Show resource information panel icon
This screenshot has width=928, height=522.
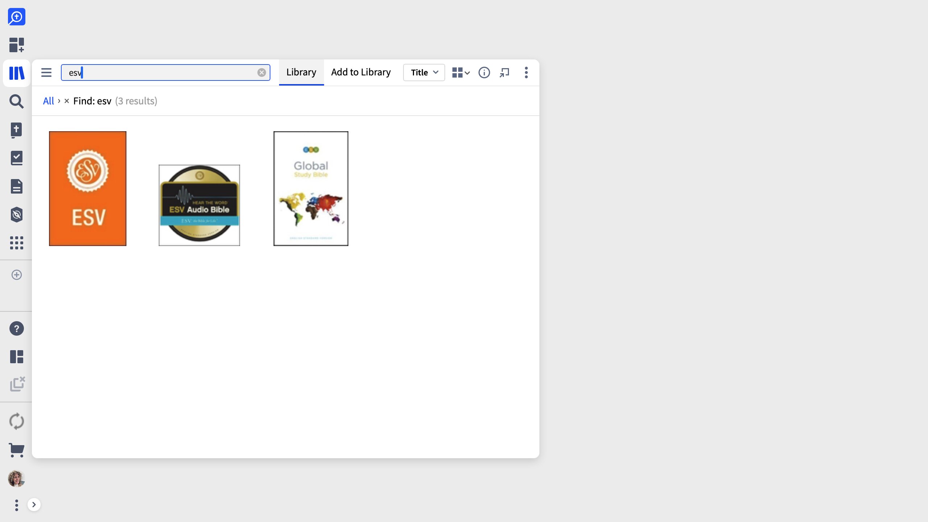click(x=484, y=72)
